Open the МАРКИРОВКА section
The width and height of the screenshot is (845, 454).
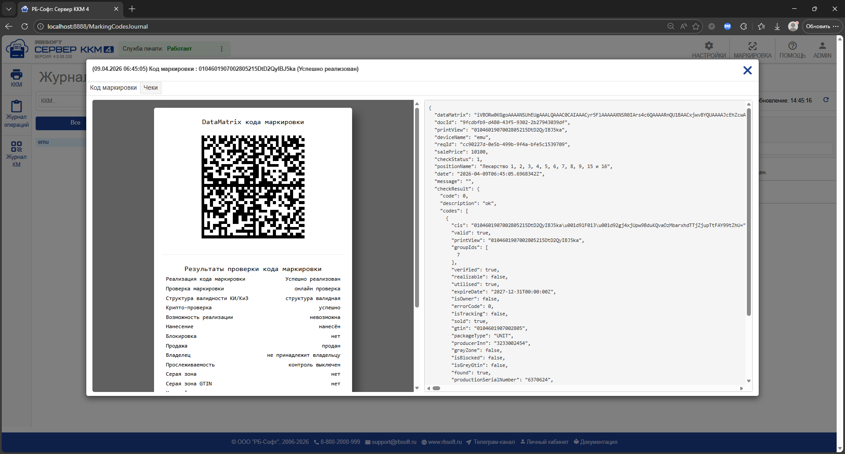click(753, 50)
